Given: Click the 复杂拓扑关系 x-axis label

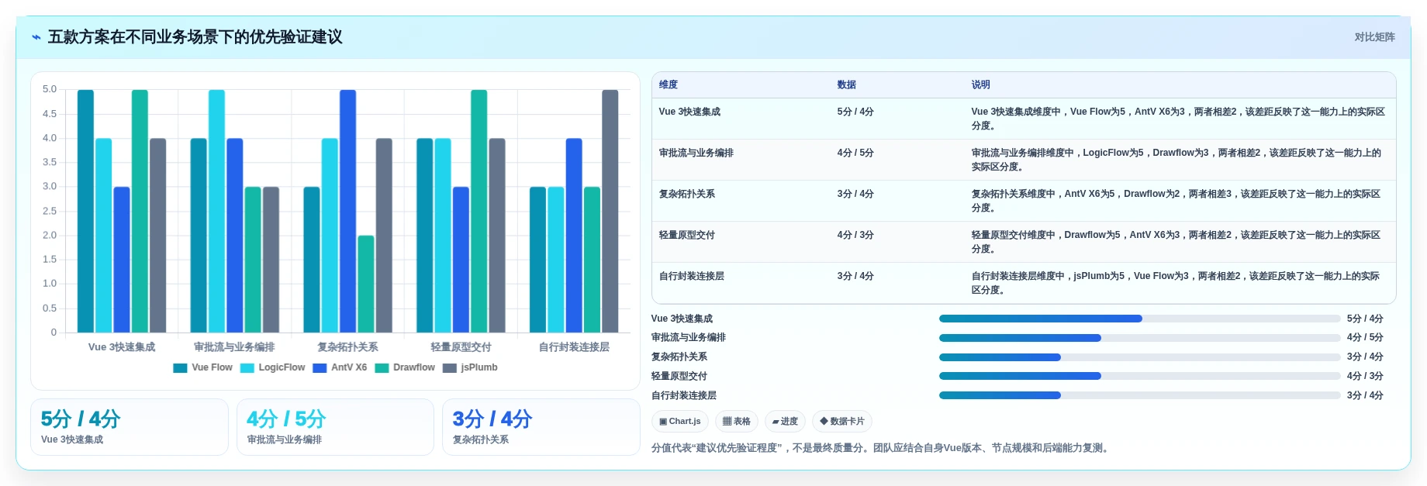Looking at the screenshot, I should pos(347,347).
